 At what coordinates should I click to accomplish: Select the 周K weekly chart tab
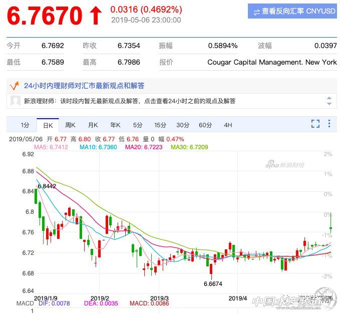tap(70, 125)
